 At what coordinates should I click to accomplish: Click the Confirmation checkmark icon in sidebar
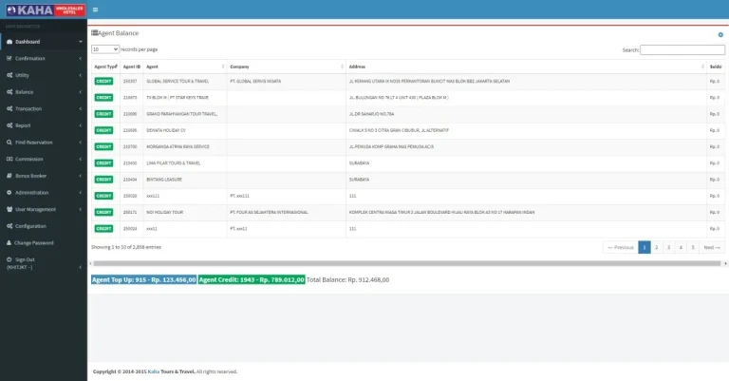[9, 59]
